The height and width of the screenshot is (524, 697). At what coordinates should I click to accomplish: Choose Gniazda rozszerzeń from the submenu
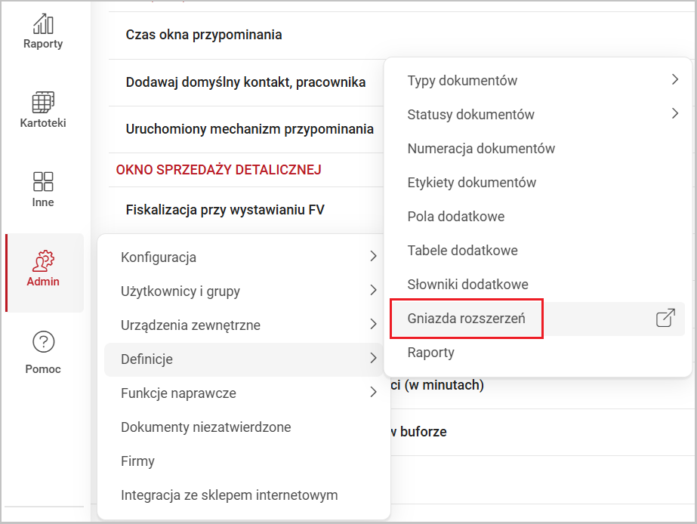click(x=466, y=319)
